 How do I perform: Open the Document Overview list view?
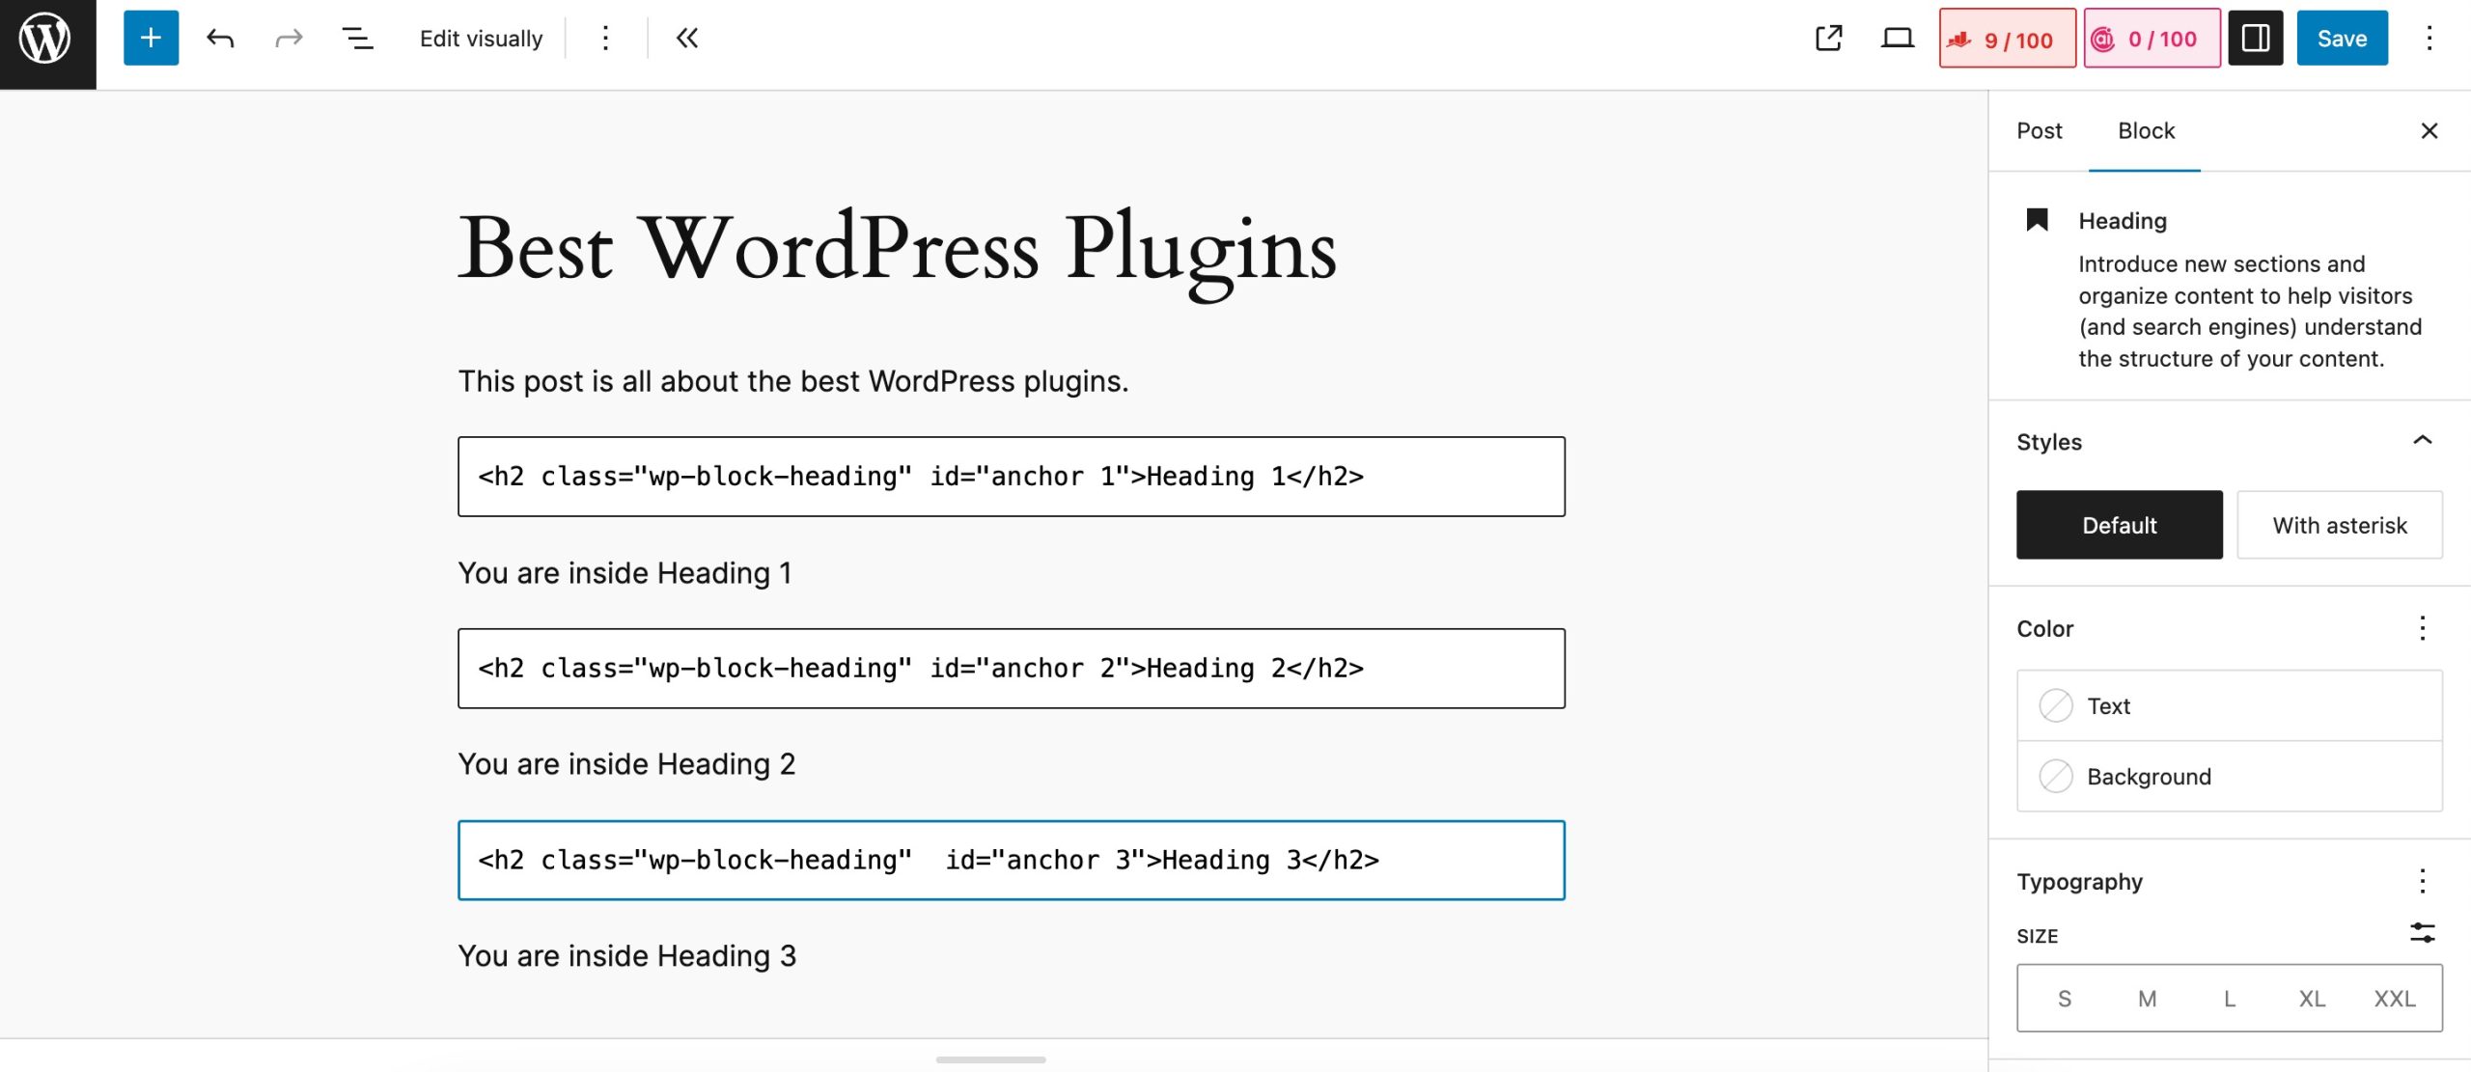[357, 39]
